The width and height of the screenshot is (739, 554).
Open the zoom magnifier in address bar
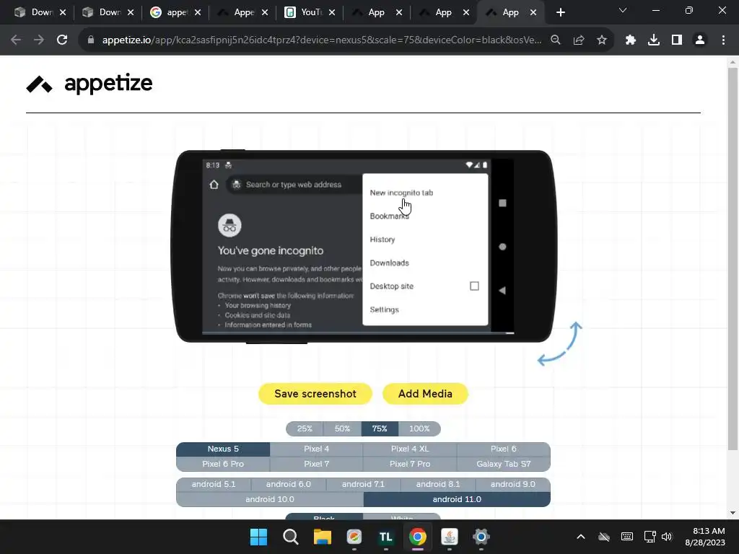pos(556,40)
